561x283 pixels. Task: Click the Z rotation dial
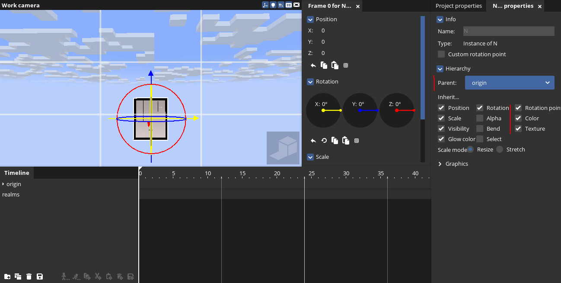click(x=397, y=110)
